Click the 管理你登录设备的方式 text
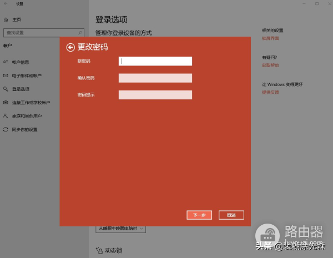The image size is (333, 258). point(124,33)
